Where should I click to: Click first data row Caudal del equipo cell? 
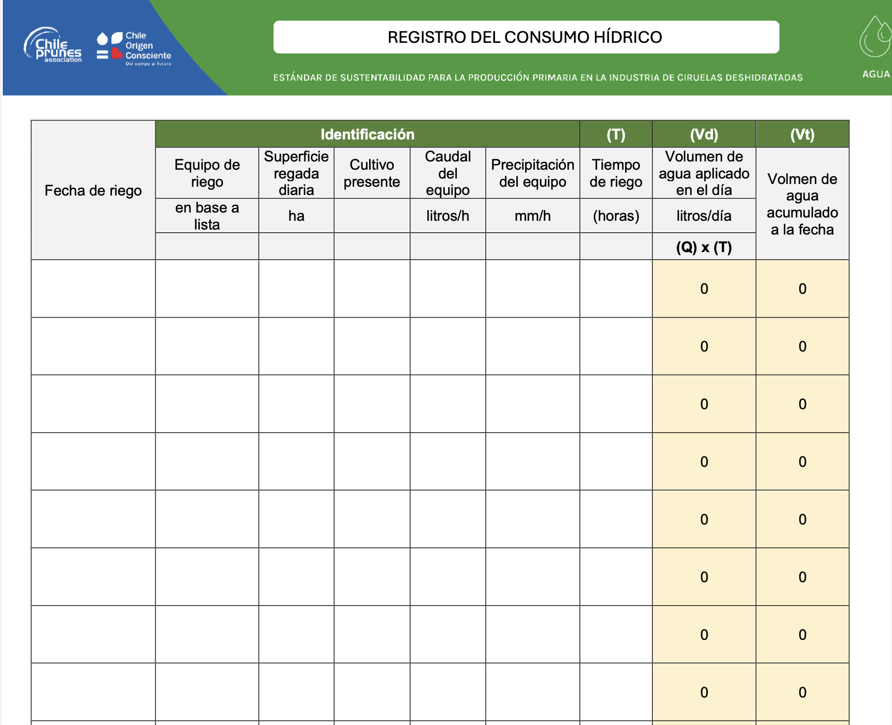coord(448,288)
